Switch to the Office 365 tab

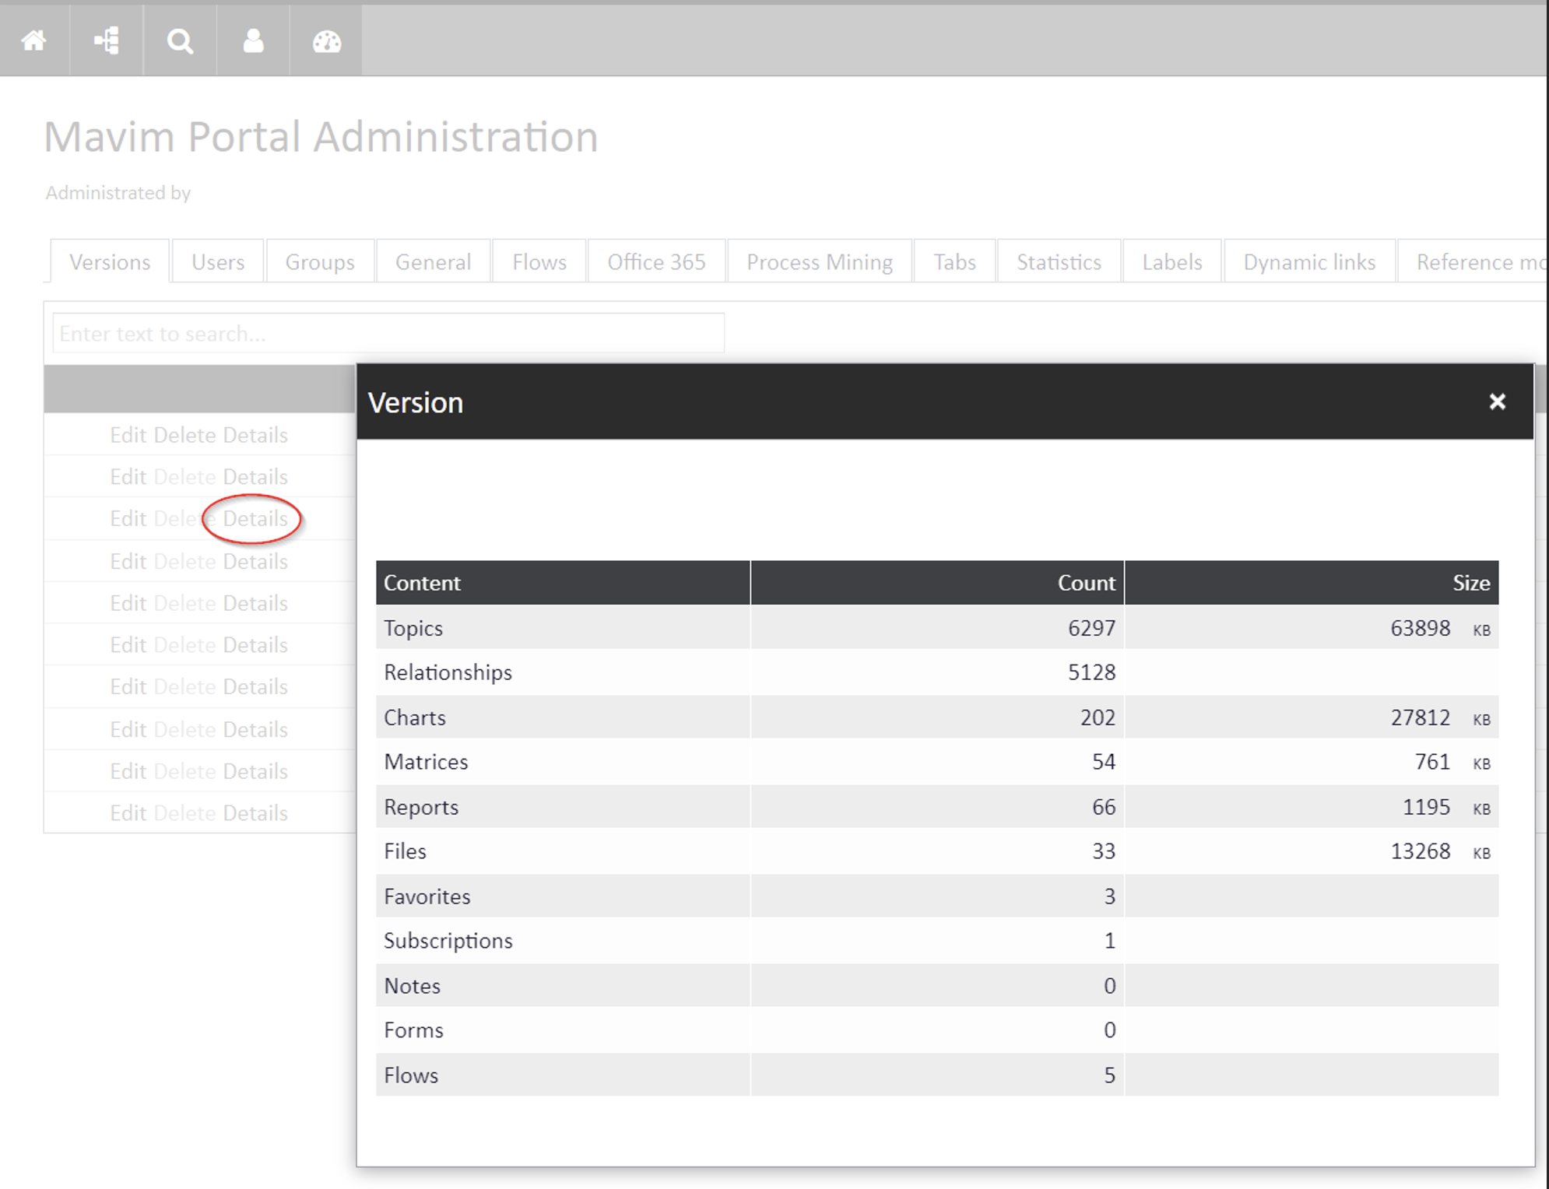point(656,262)
